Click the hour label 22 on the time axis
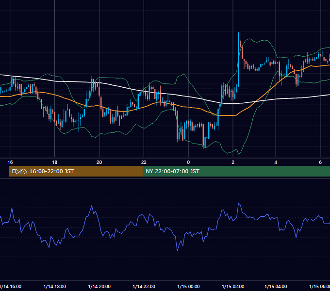Screen dimensions: 330x291 pos(144,162)
